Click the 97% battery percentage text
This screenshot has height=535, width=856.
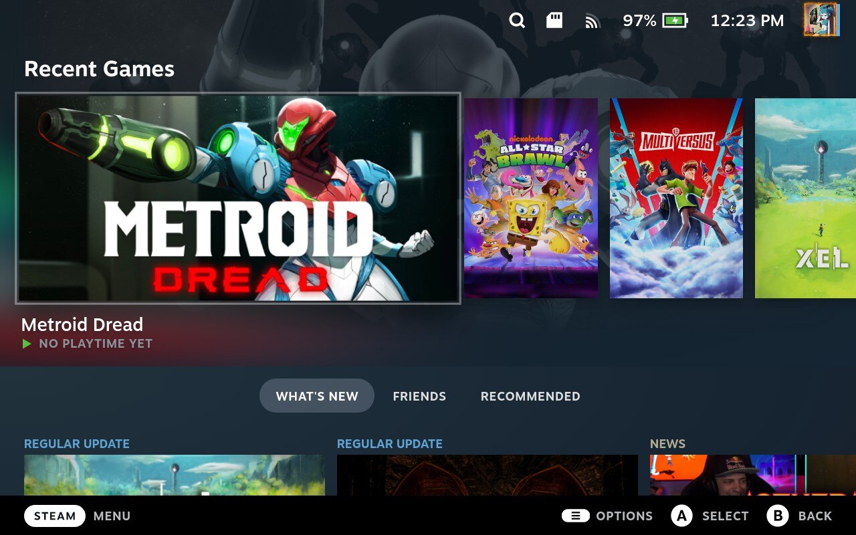tap(639, 21)
